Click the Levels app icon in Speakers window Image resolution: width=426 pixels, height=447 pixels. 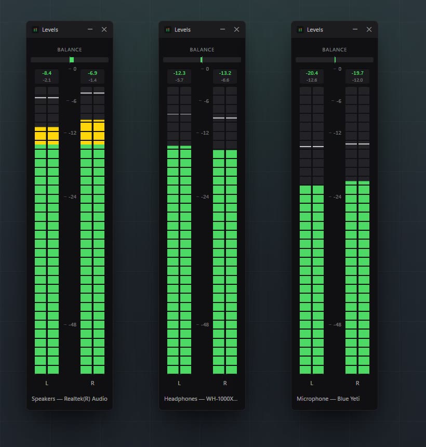(35, 30)
